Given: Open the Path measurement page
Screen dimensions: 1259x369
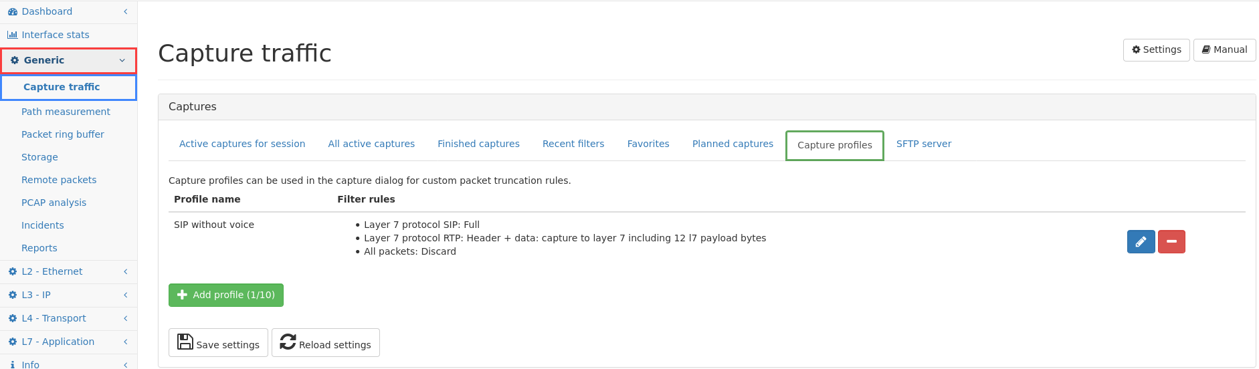Looking at the screenshot, I should [x=66, y=112].
